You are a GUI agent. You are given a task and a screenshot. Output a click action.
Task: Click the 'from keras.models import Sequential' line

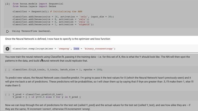click(x=38, y=4)
